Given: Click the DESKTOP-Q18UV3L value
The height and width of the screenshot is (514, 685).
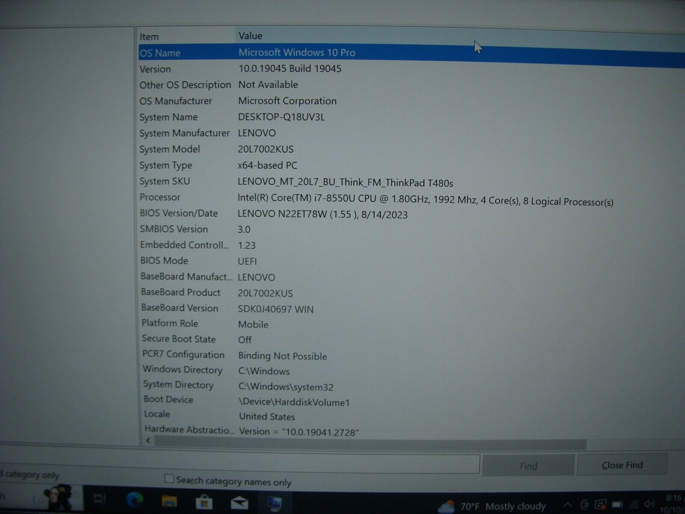Looking at the screenshot, I should [281, 117].
